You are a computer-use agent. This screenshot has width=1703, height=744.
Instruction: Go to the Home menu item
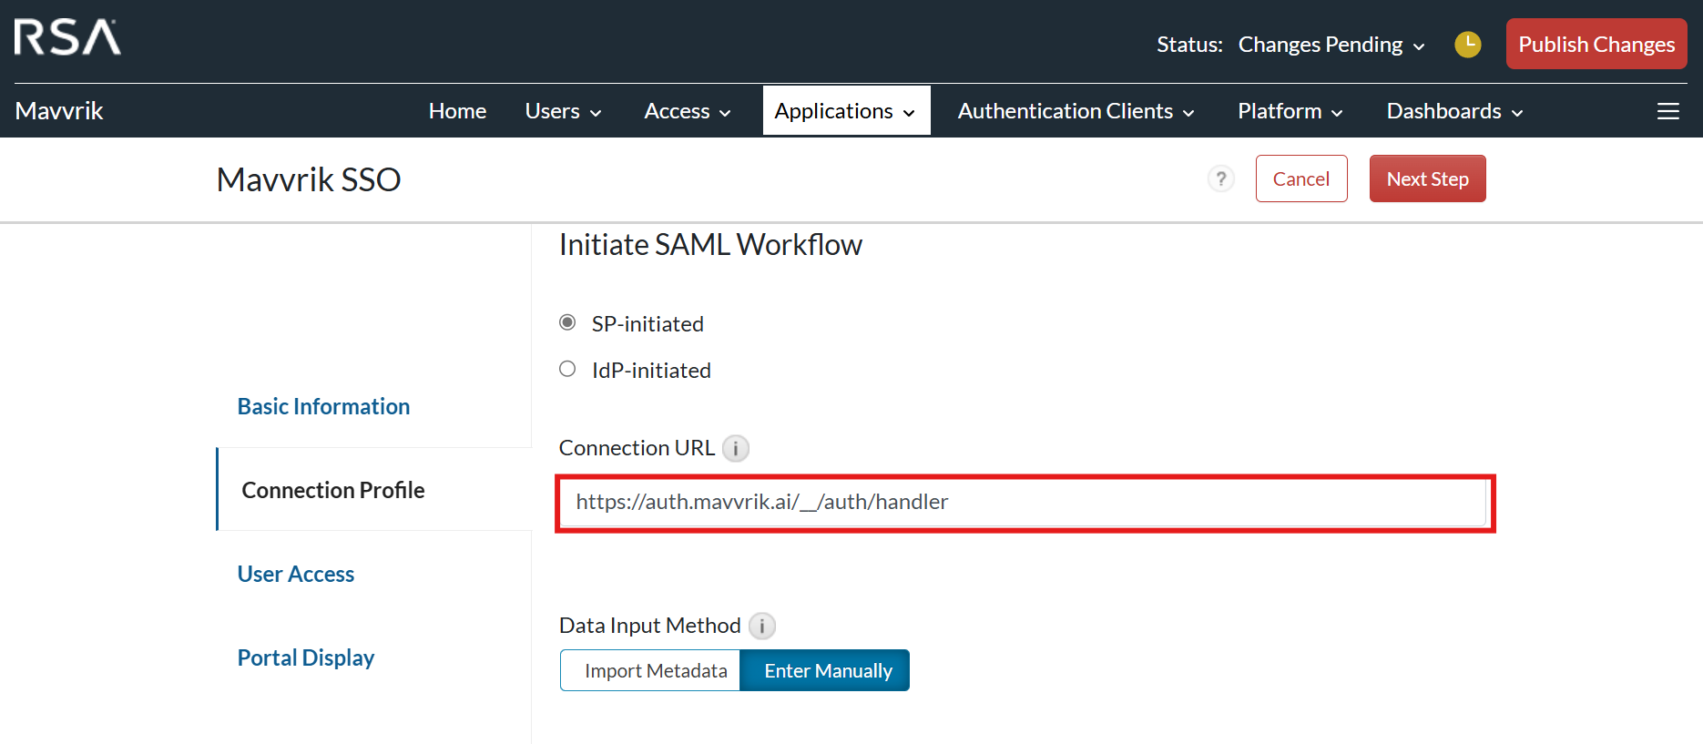tap(457, 111)
